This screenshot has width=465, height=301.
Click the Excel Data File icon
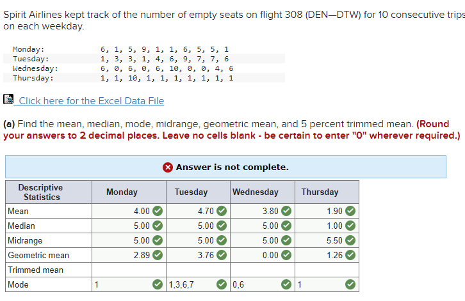[x=8, y=99]
